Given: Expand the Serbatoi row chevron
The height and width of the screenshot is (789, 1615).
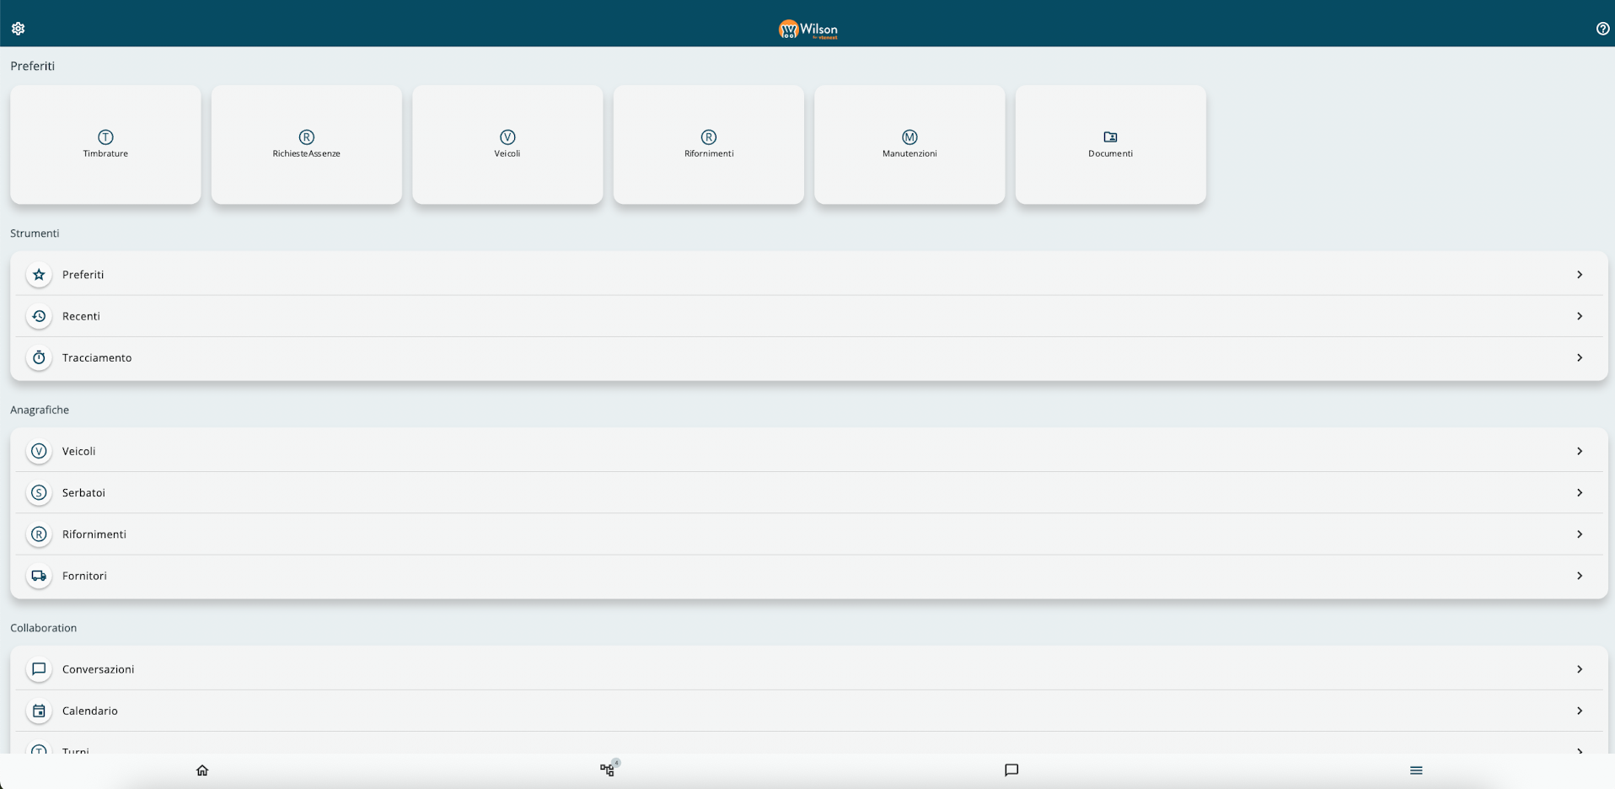Looking at the screenshot, I should (1580, 492).
